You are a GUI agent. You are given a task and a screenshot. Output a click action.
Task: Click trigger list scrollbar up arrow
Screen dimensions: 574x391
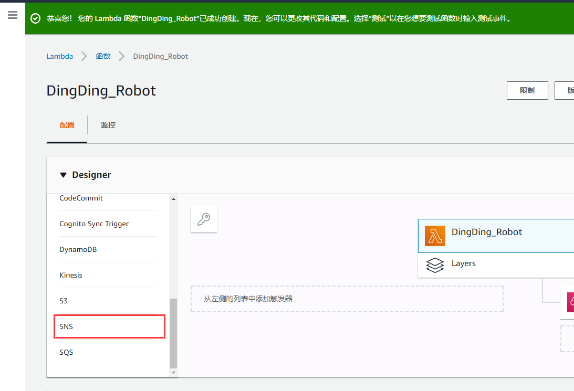coord(173,199)
